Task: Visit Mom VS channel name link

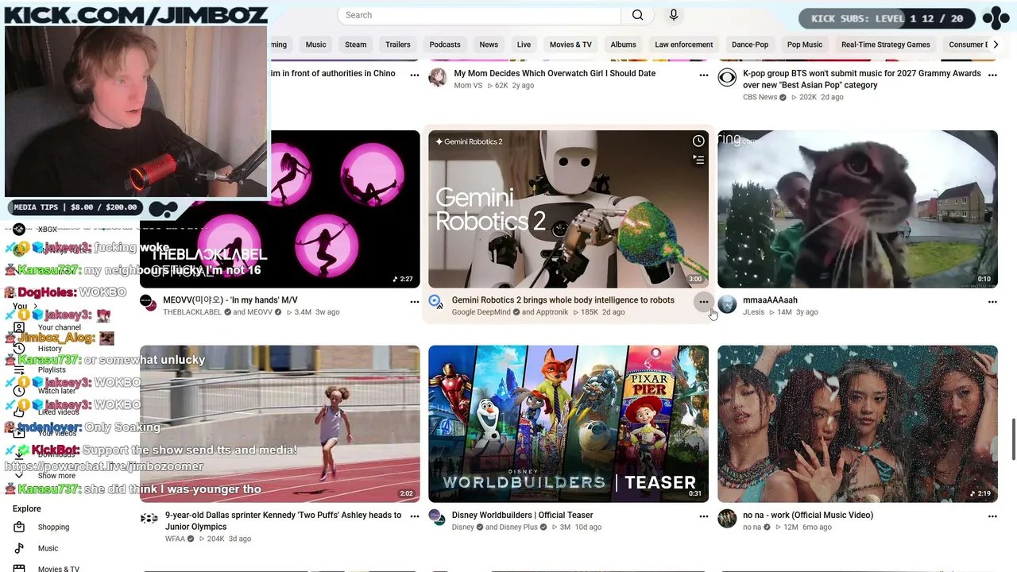Action: [468, 85]
